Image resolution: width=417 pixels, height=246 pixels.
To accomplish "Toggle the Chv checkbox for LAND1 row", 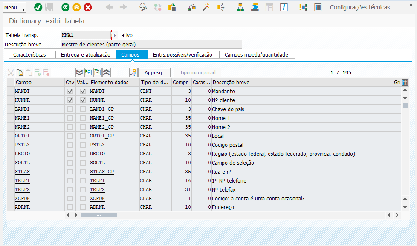I will [70, 109].
